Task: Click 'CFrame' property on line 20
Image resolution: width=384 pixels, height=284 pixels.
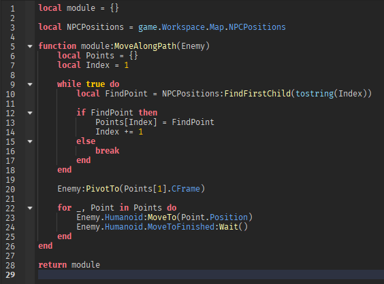Action: (186, 189)
